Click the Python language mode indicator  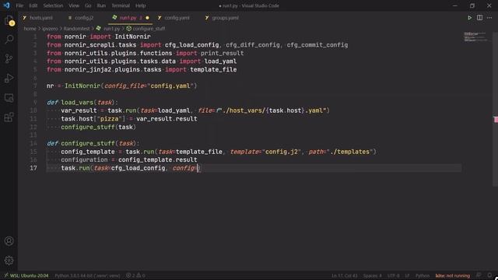point(422,275)
